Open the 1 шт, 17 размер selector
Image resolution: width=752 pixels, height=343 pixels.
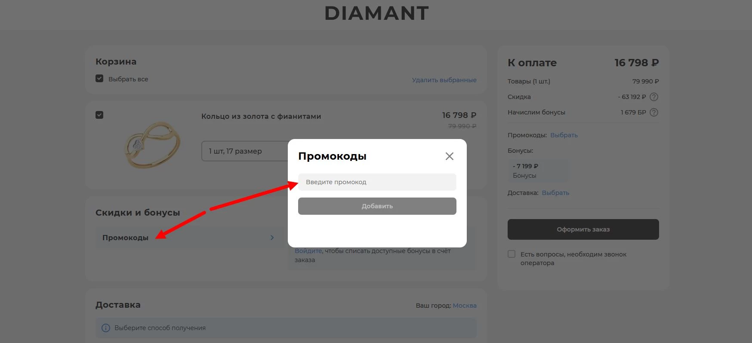click(235, 151)
